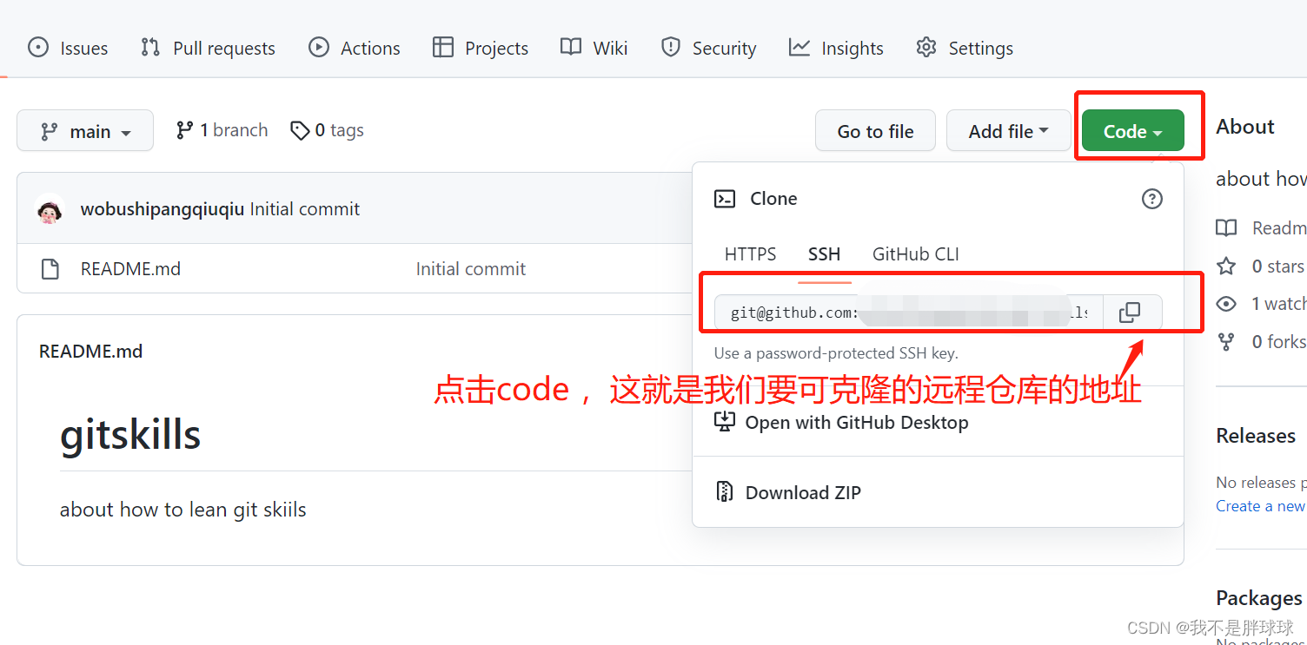View the 1 branch link

pos(222,130)
